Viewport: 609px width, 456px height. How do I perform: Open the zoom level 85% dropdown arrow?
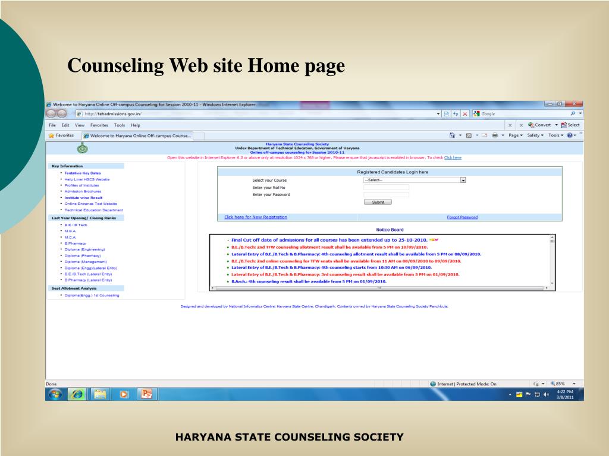click(x=574, y=384)
